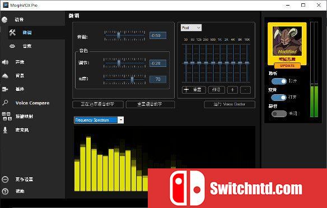Click the equalizer plus button
Screen dimensions: 327x208
coord(232,90)
